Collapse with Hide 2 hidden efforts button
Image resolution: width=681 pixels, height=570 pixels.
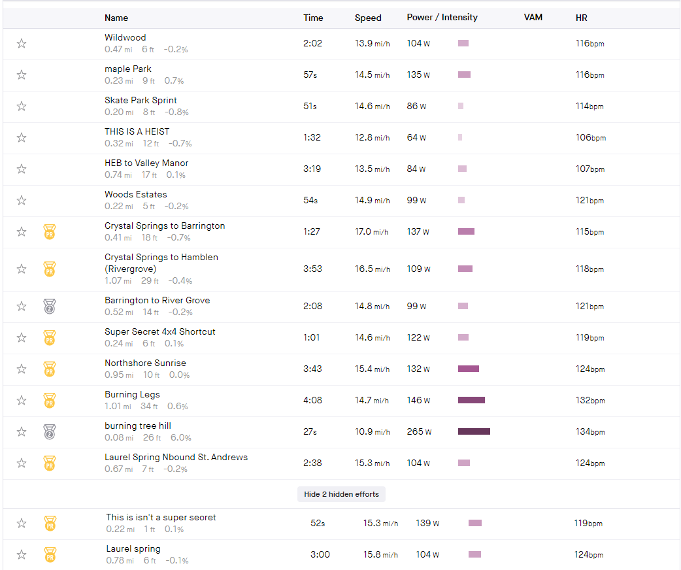tap(341, 494)
